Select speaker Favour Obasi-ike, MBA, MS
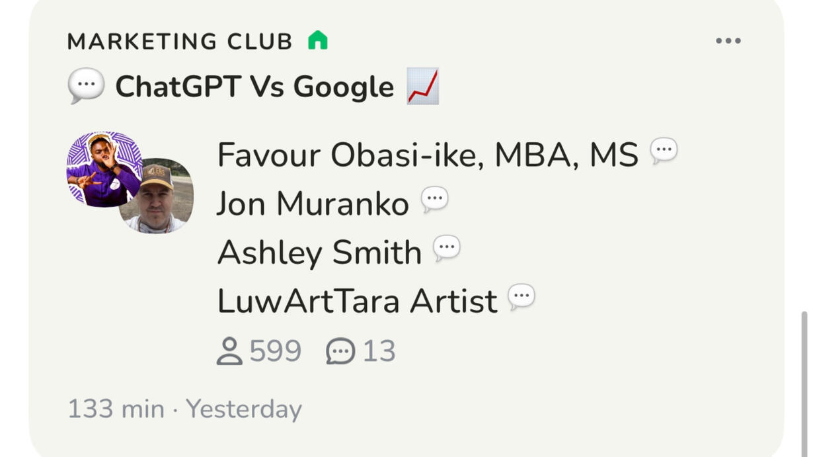 tap(427, 155)
